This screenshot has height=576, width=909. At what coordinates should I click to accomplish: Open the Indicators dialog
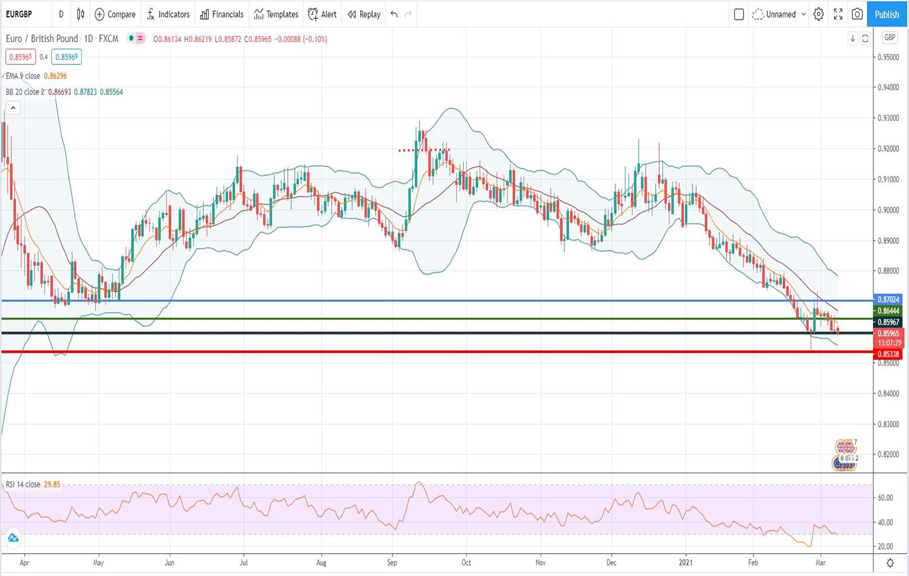(168, 15)
